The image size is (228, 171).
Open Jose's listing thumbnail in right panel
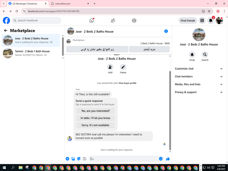199,35
